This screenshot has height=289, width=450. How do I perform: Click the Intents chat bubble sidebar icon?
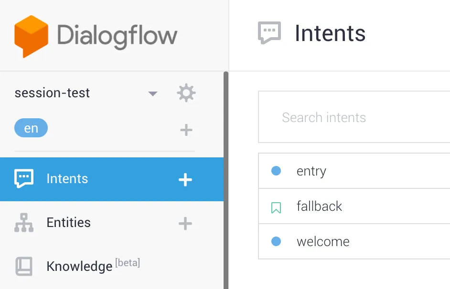coord(24,179)
